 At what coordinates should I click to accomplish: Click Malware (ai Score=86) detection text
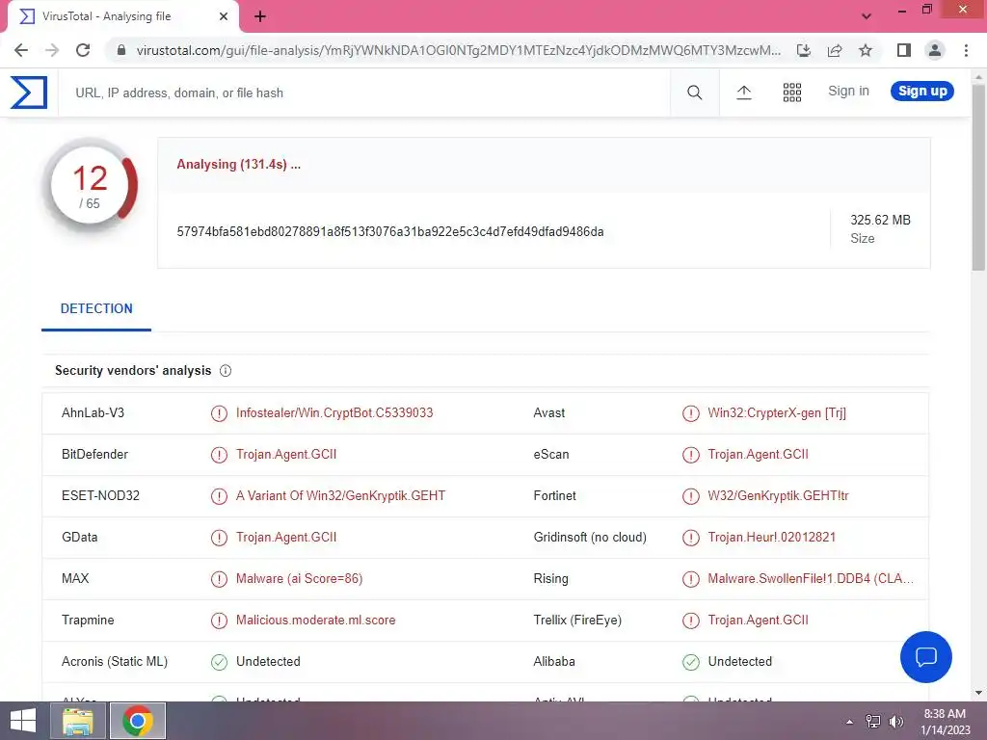pyautogui.click(x=299, y=578)
